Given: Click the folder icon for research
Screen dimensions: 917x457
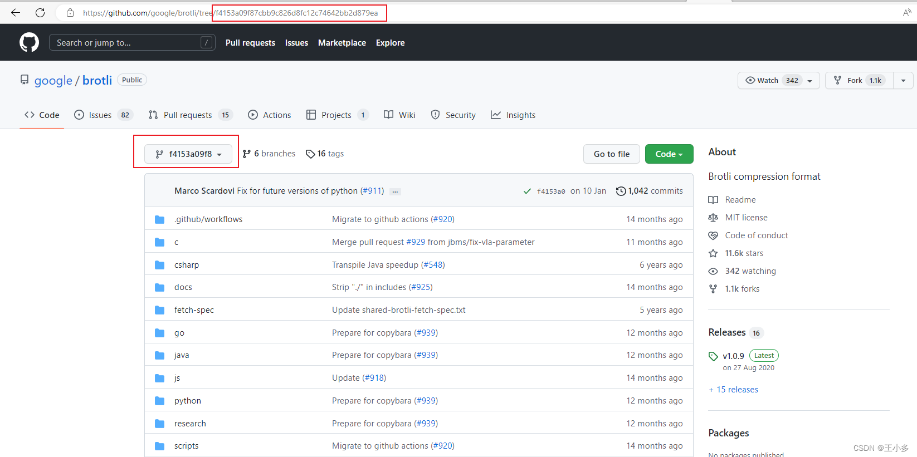Looking at the screenshot, I should [x=160, y=424].
